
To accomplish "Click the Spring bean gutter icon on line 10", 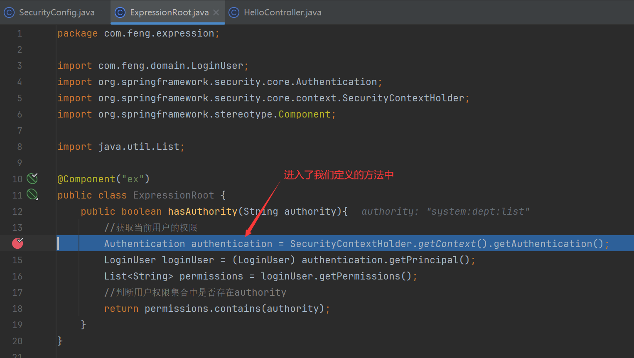I will coord(32,179).
